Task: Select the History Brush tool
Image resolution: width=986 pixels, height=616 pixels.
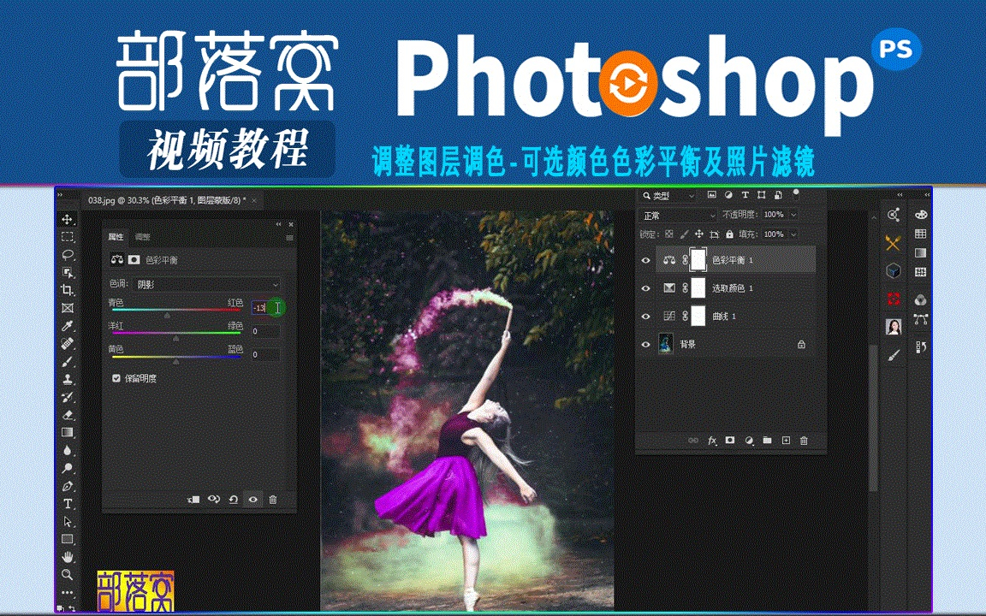Action: point(68,397)
